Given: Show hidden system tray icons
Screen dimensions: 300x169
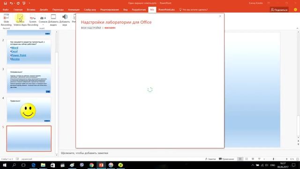Looking at the screenshot, I should (253, 165).
